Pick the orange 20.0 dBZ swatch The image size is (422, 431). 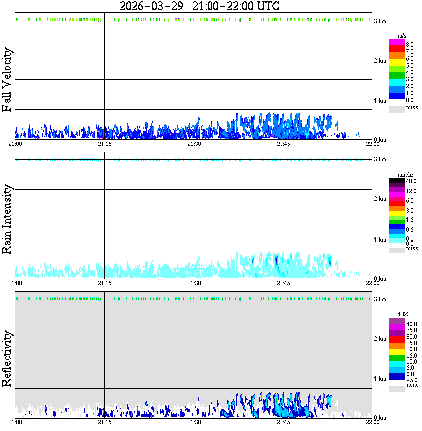point(397,346)
